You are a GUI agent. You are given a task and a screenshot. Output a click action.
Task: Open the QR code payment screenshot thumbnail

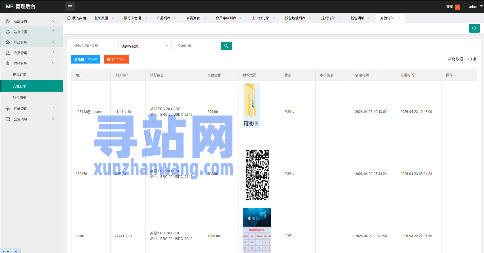pos(257,175)
